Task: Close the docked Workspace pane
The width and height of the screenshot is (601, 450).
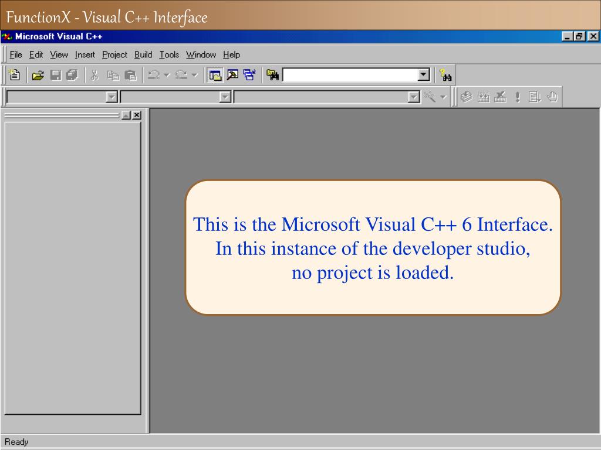Action: point(137,115)
